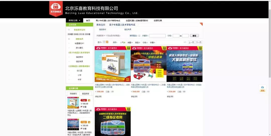Viewport: 271px width, 136px height.
Task: Open Top1 ranking thumbnail image
Action: point(73,102)
